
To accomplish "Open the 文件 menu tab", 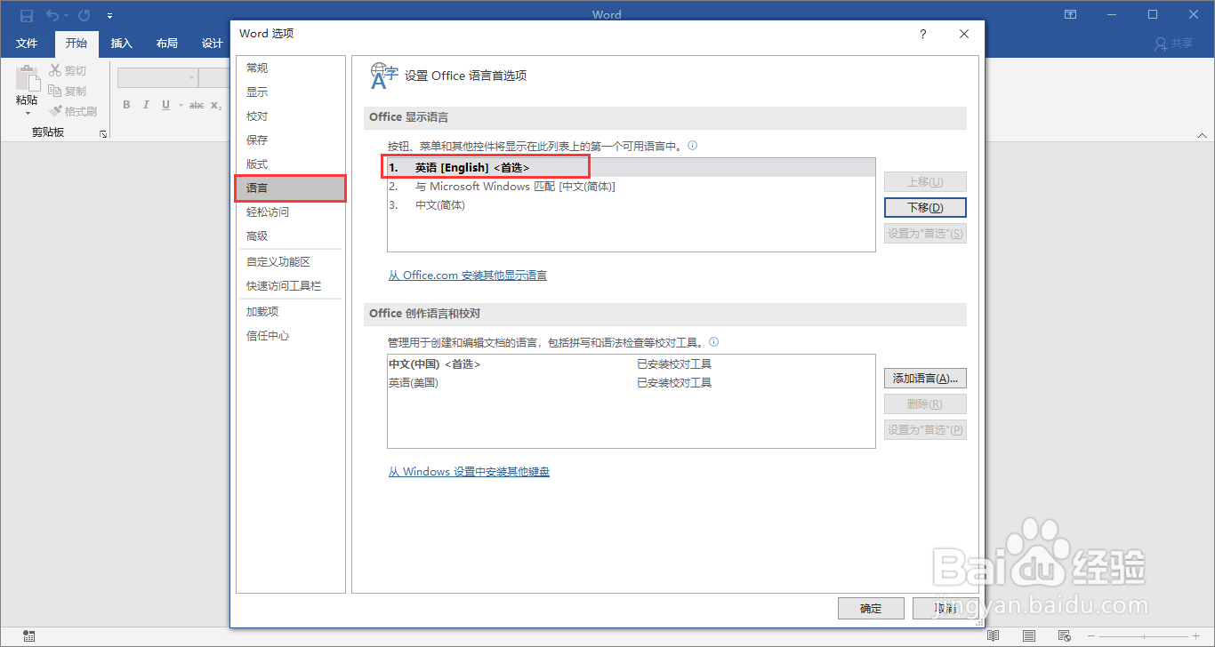I will click(x=27, y=44).
